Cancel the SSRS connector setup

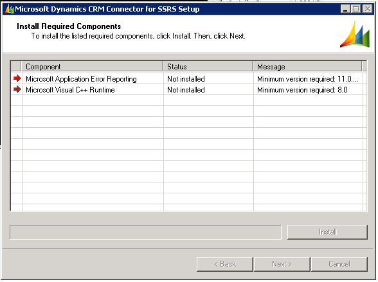(339, 264)
